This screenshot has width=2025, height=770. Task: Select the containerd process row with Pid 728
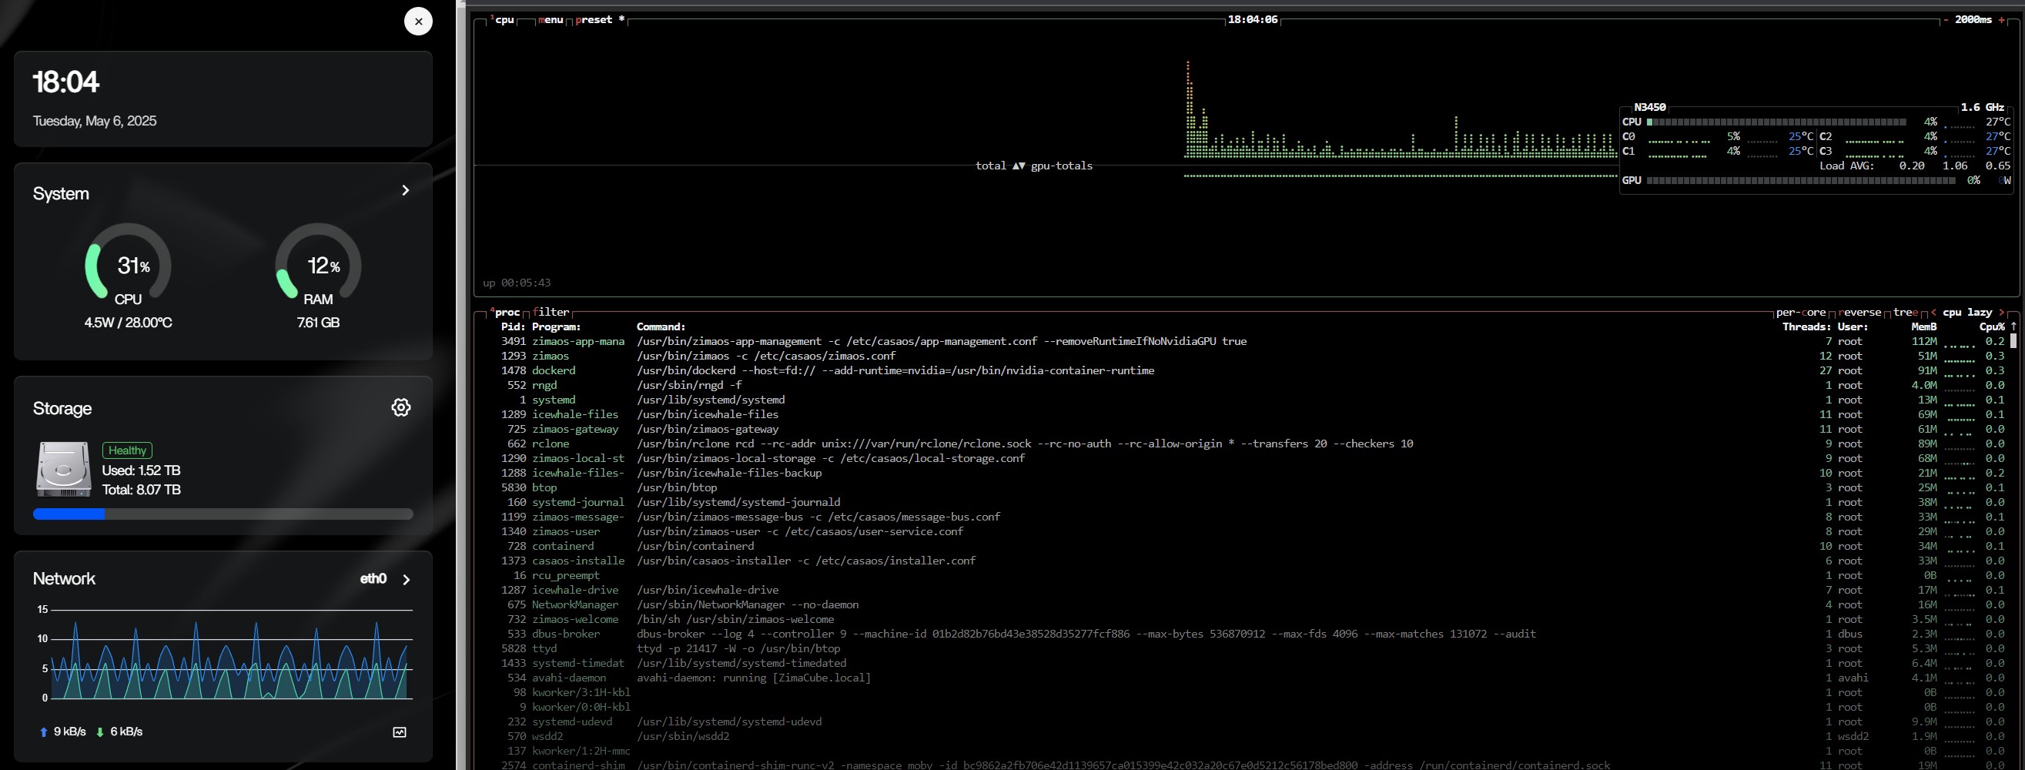[x=1252, y=546]
